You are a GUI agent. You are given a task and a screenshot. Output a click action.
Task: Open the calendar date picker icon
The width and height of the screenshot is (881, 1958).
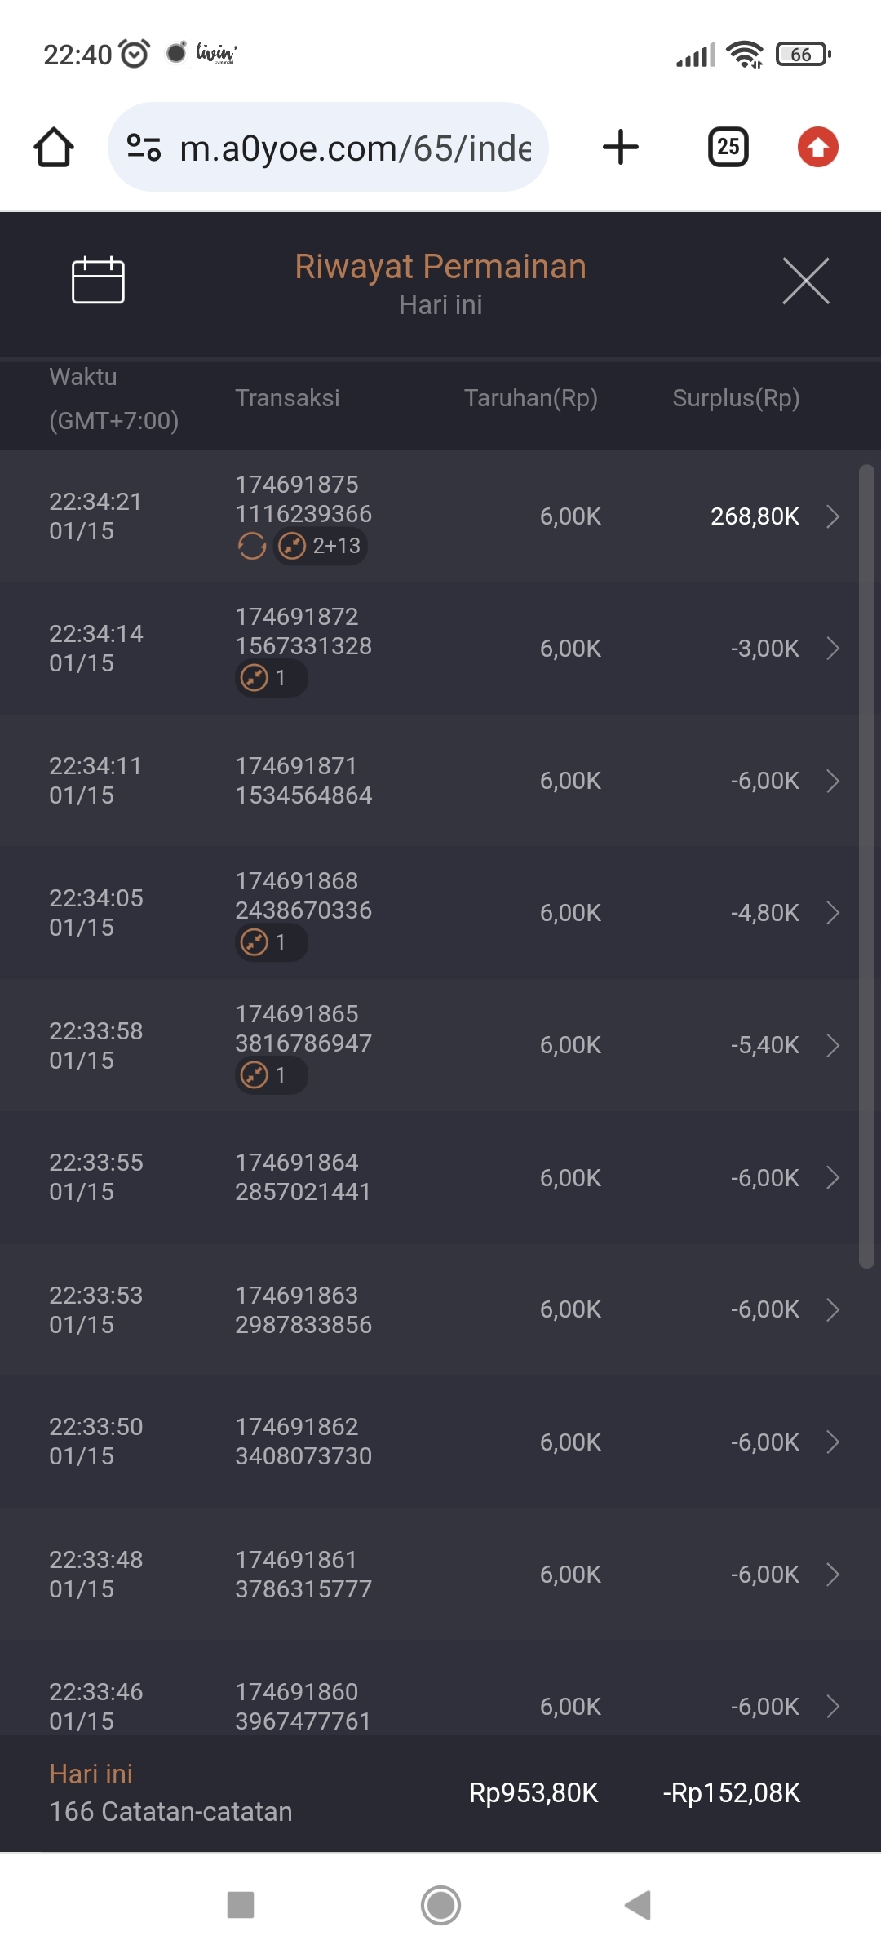coord(98,281)
